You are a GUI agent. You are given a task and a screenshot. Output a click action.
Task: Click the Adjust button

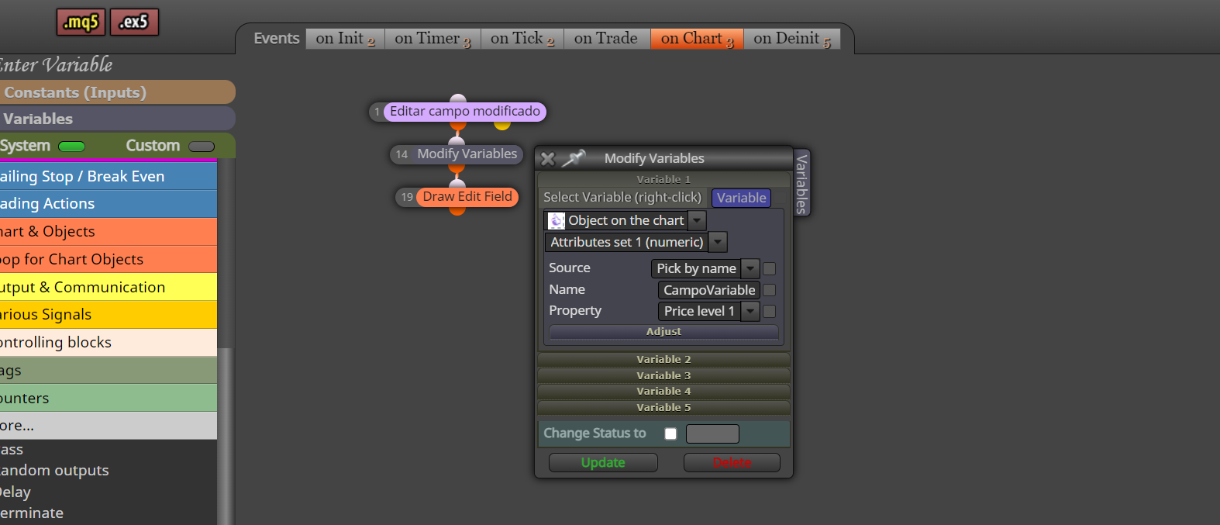click(663, 332)
